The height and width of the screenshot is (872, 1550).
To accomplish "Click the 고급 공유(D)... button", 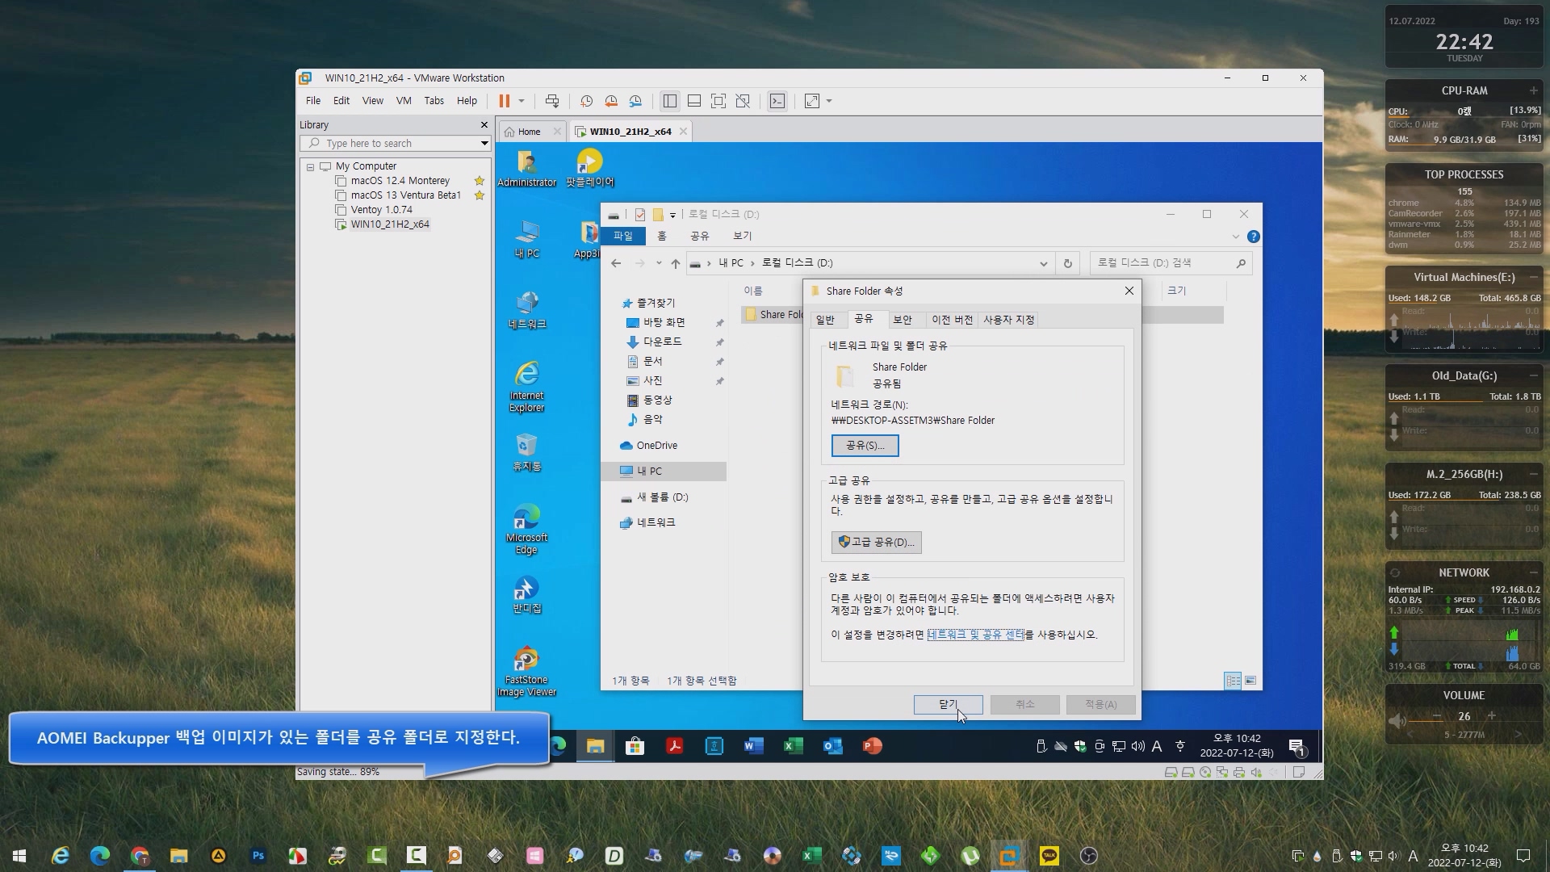I will pos(877,543).
